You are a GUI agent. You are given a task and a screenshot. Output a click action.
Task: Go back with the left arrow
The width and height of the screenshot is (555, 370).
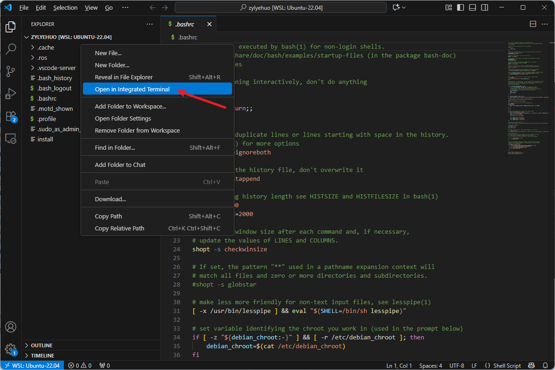point(152,7)
